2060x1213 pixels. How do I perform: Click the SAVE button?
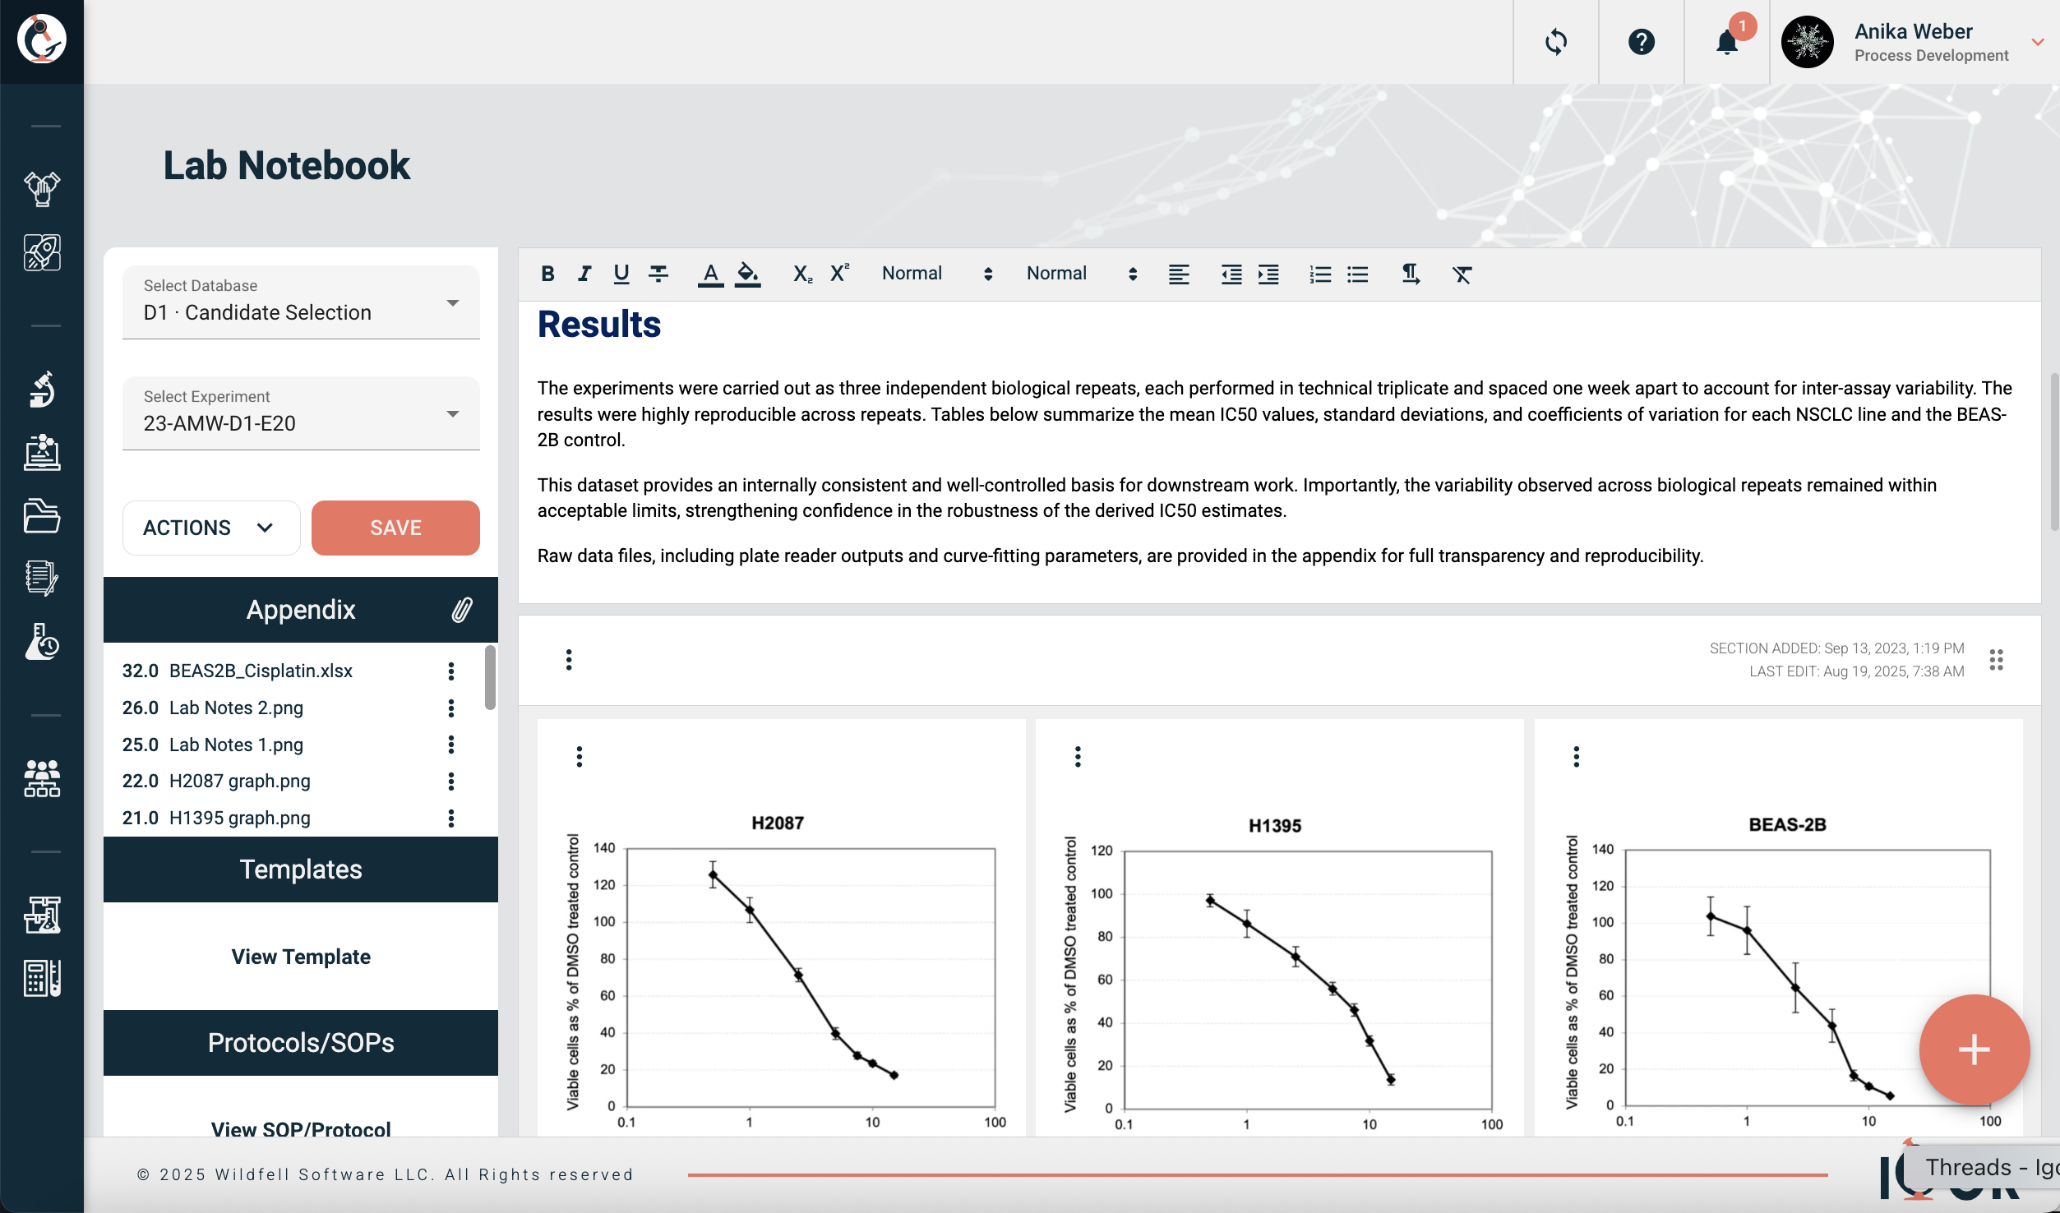tap(395, 528)
